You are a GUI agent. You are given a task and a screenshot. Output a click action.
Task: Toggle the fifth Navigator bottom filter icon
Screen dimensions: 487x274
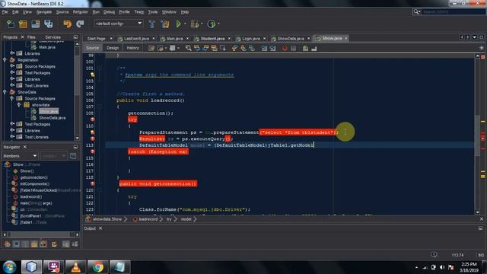(x=43, y=244)
